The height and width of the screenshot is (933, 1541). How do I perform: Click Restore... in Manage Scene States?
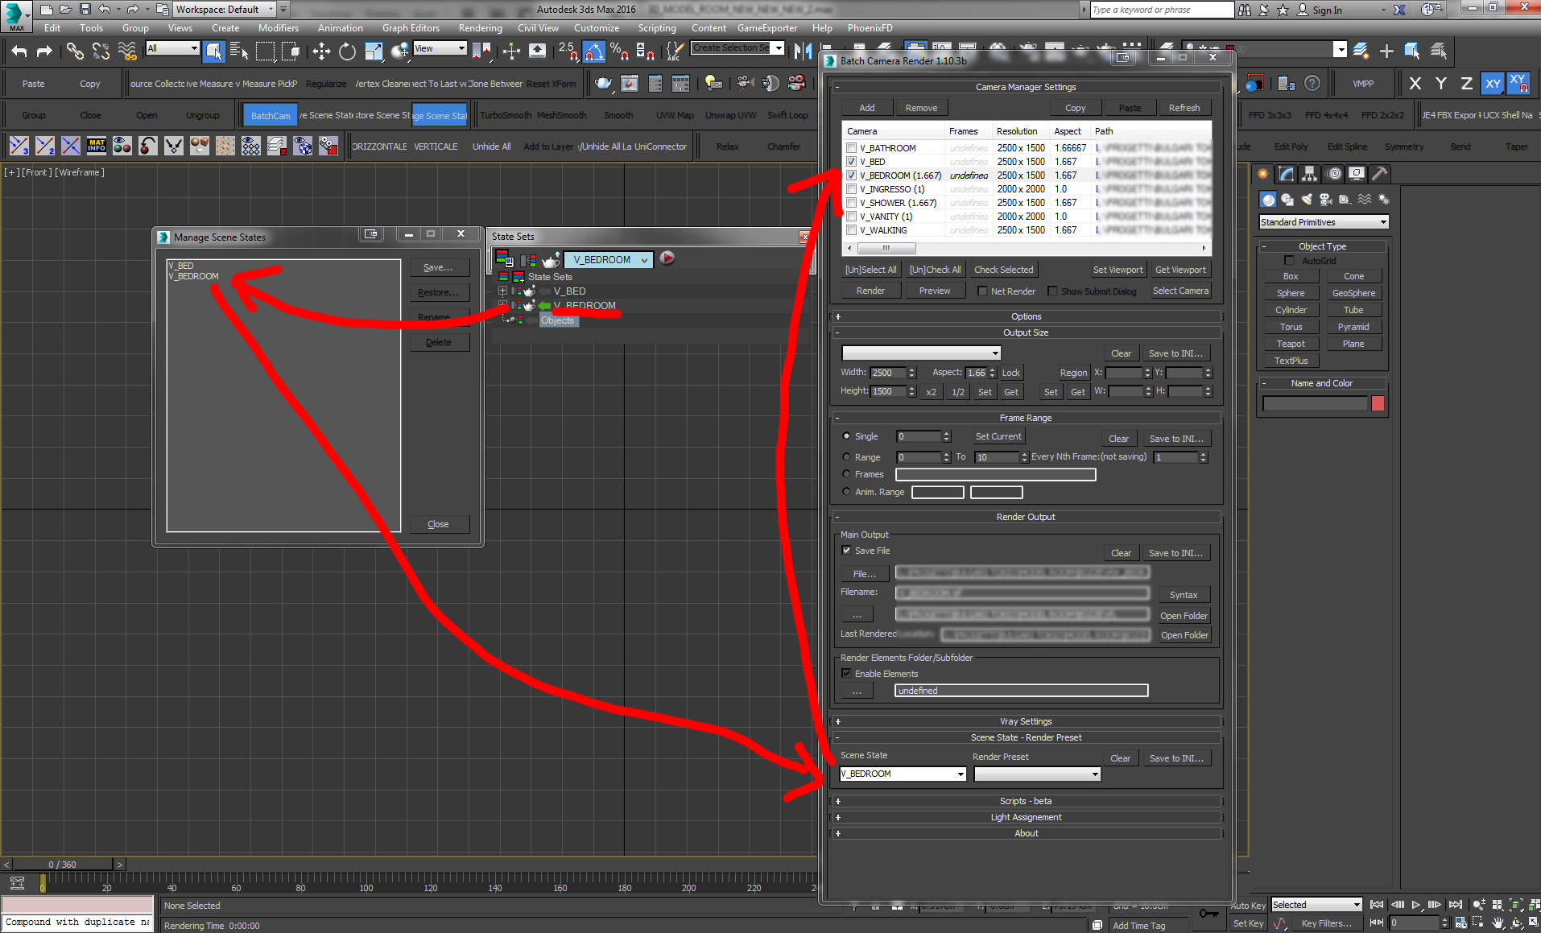(x=438, y=292)
